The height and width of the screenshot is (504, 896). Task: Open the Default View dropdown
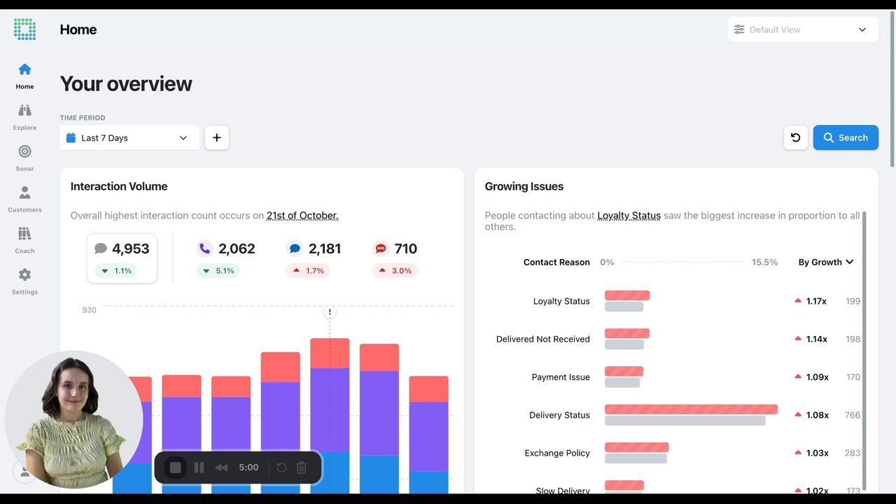point(803,29)
